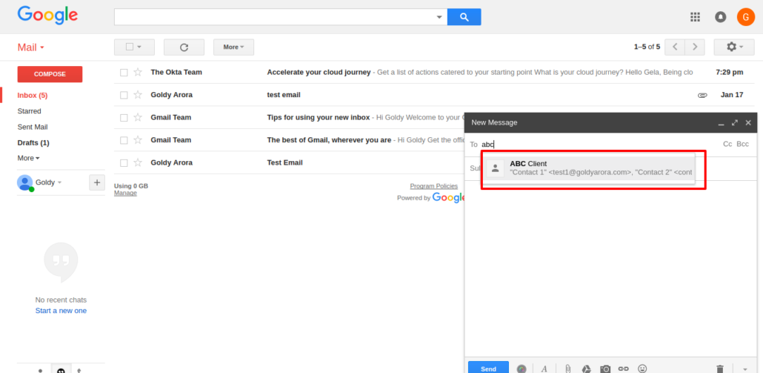Star the Goldy Arora Test Email row
The image size is (763, 373).
138,162
